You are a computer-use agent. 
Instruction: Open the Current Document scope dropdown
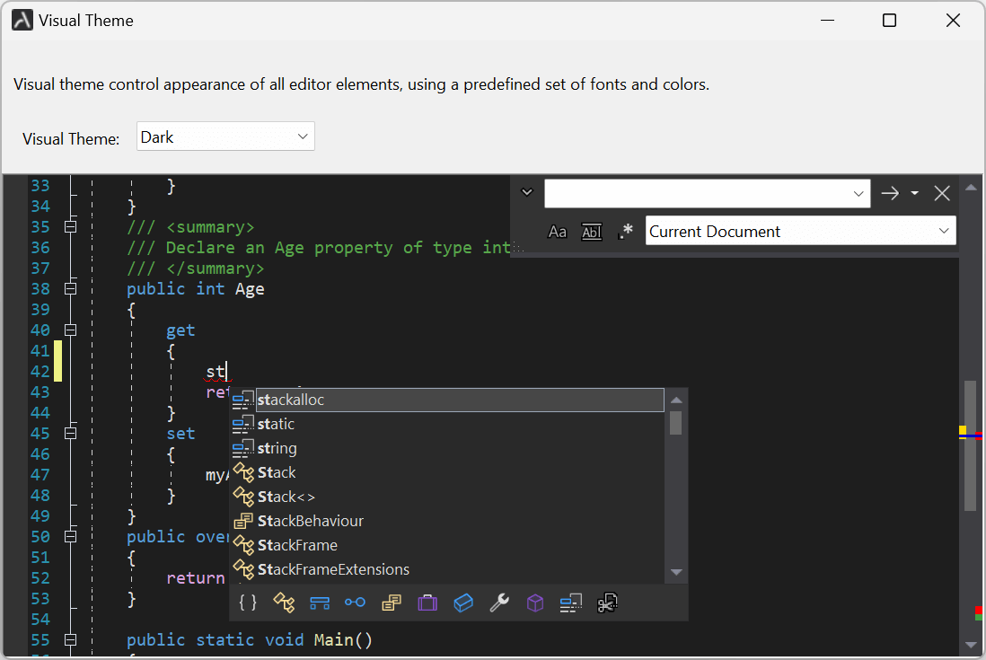[800, 232]
